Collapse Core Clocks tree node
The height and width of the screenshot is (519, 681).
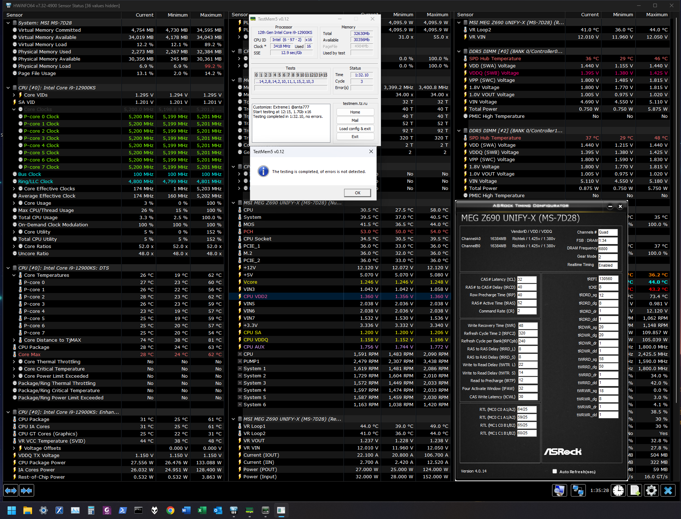tap(14, 109)
